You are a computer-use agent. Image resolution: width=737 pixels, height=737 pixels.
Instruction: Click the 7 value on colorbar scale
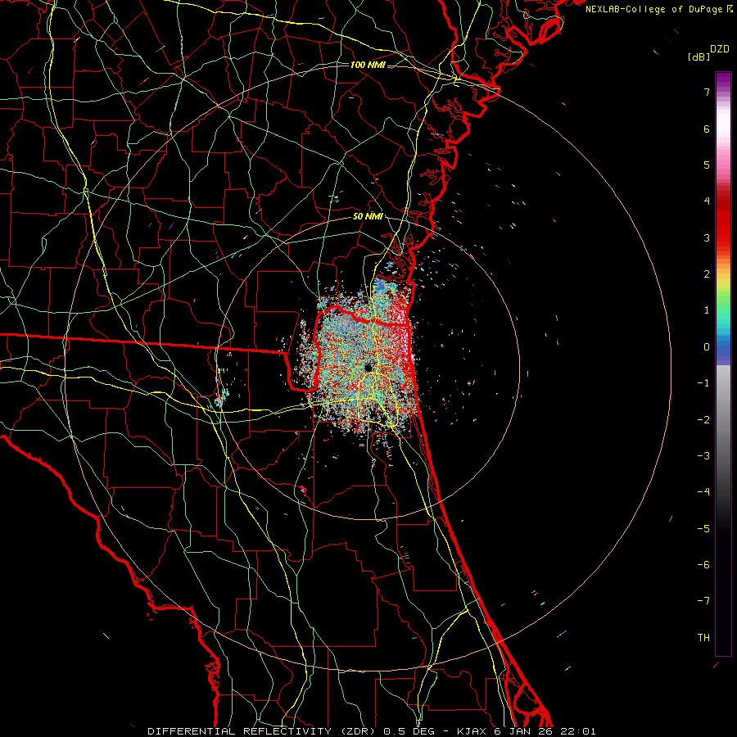click(707, 92)
